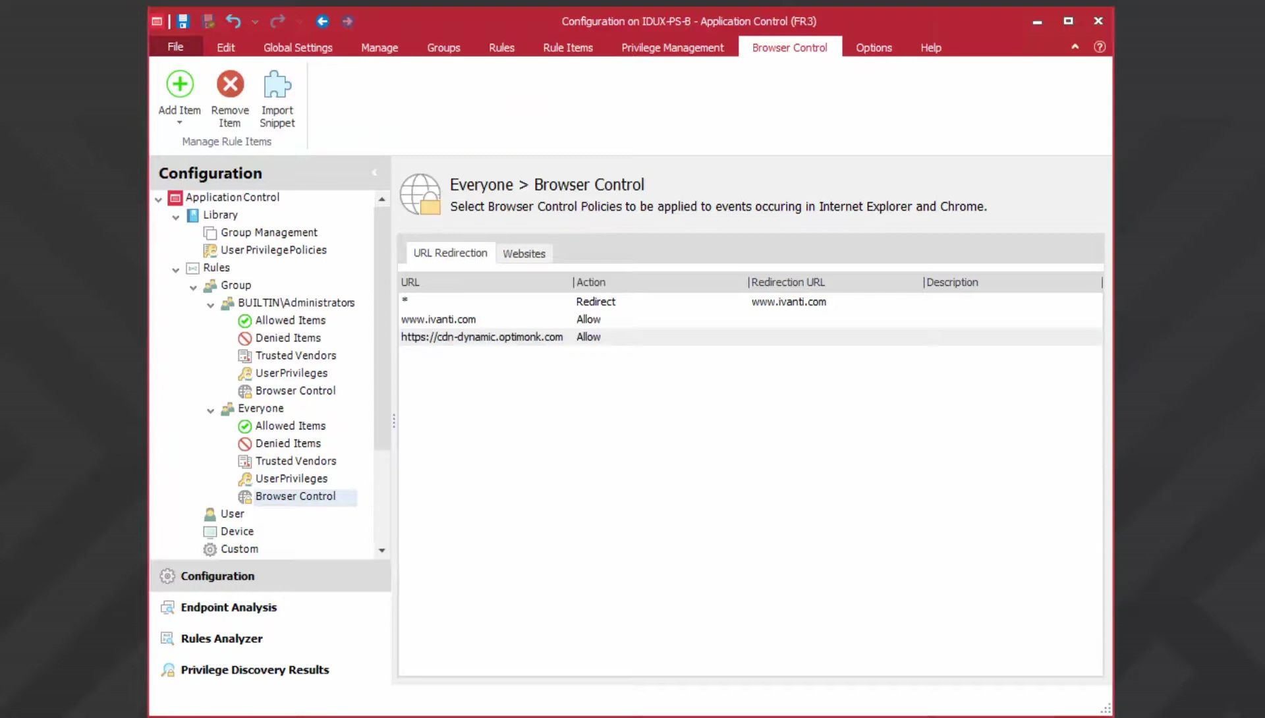Screen dimensions: 1265x718
Task: Click the Import Snippet puzzle icon
Action: pos(277,84)
